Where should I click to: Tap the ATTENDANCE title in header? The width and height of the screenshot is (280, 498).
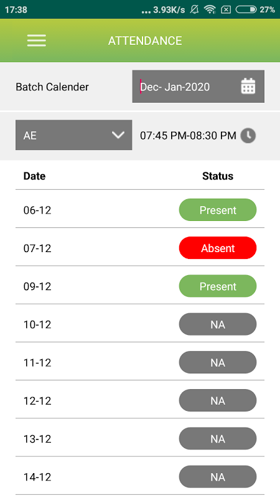[145, 40]
